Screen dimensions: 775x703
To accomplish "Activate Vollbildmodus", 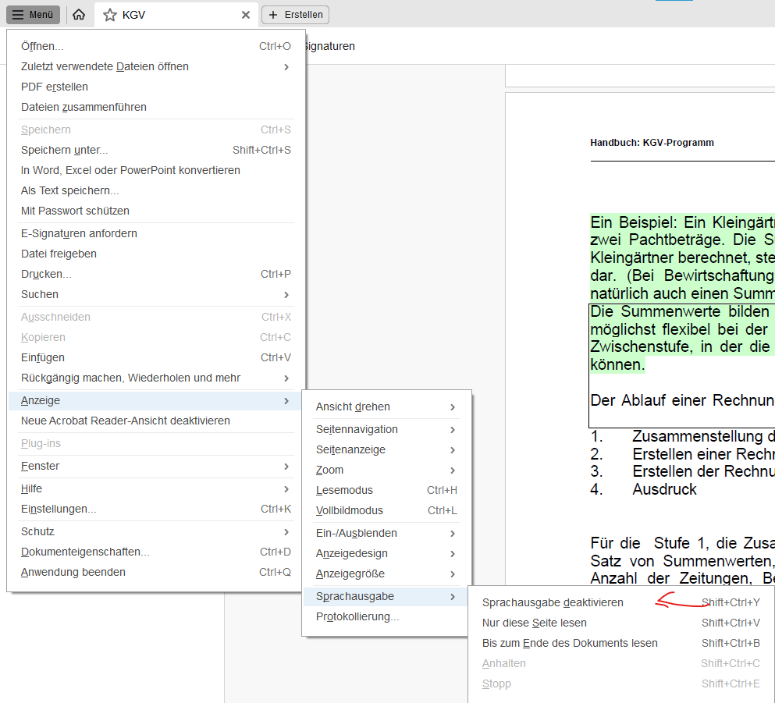I will pyautogui.click(x=386, y=511).
